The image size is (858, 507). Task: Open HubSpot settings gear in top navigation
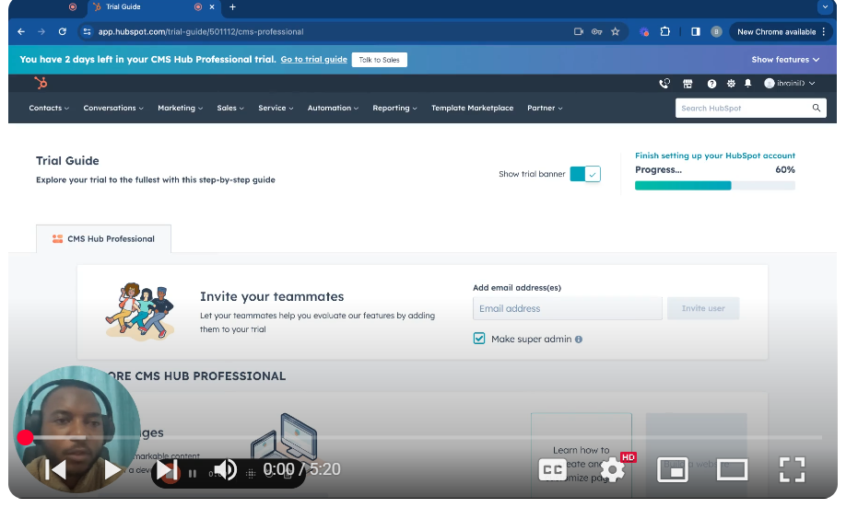pos(731,84)
